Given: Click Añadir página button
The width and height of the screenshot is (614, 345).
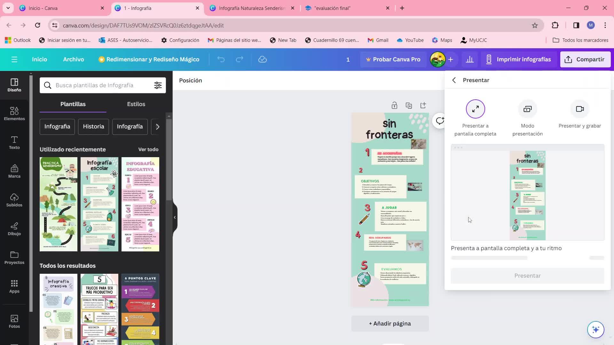Looking at the screenshot, I should point(390,323).
